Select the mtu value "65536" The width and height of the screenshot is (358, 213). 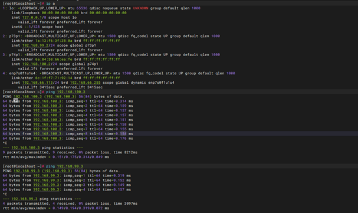(82, 8)
